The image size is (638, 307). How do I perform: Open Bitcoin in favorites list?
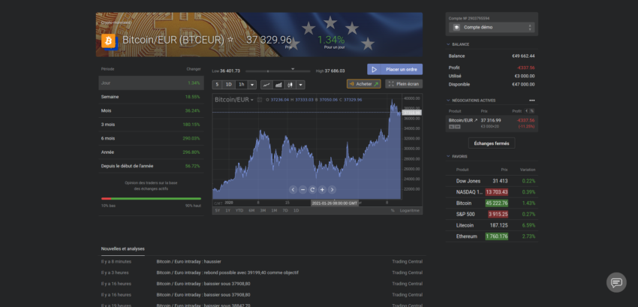(x=492, y=203)
